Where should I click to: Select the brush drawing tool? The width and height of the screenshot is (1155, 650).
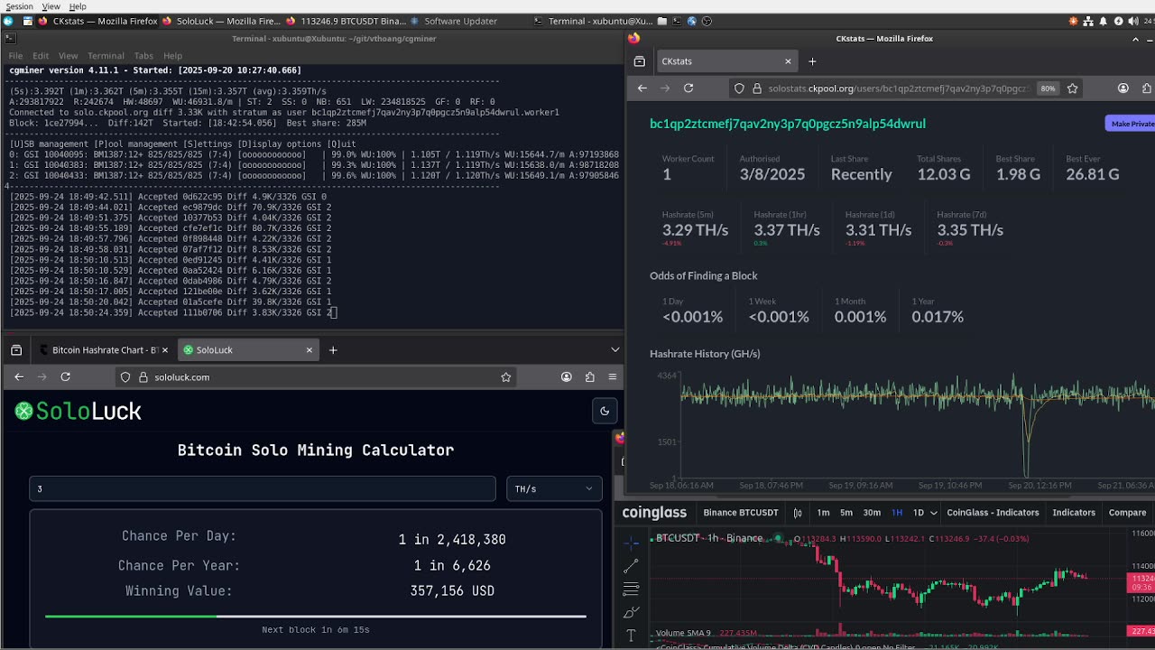[x=631, y=613]
